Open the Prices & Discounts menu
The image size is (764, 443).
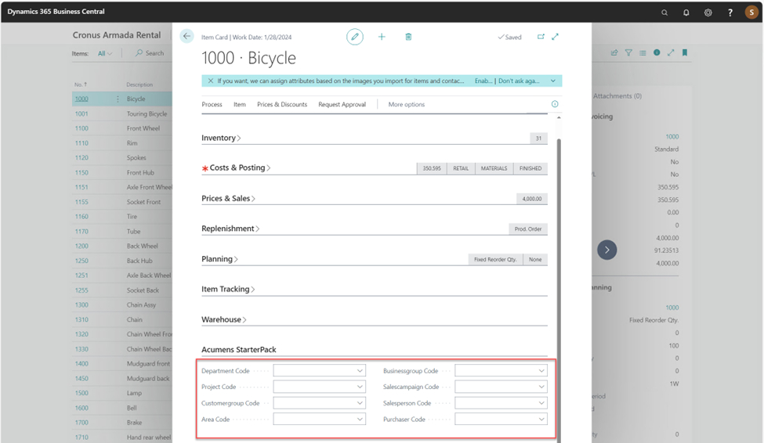pos(282,104)
